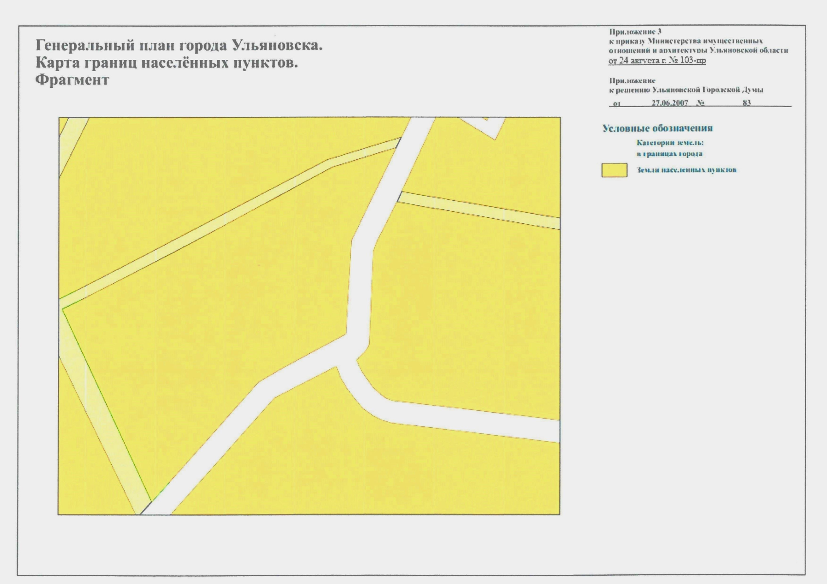The image size is (827, 584).
Task: Click the title 'Генеральный план города Ульяновска'
Action: click(179, 46)
